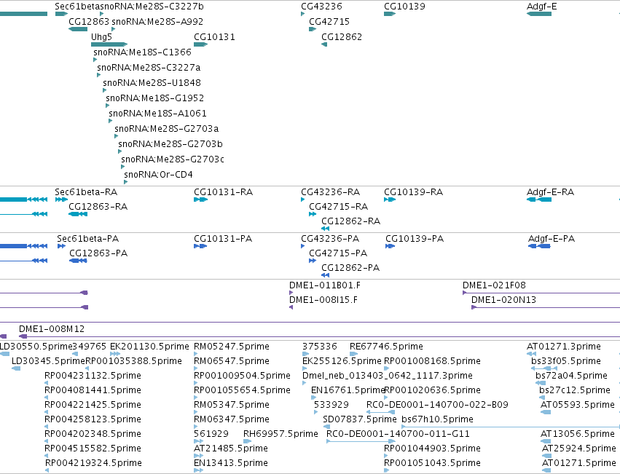Click RP001044903.5prime EST label
Image resolution: width=620 pixels, height=474 pixels.
click(x=432, y=449)
